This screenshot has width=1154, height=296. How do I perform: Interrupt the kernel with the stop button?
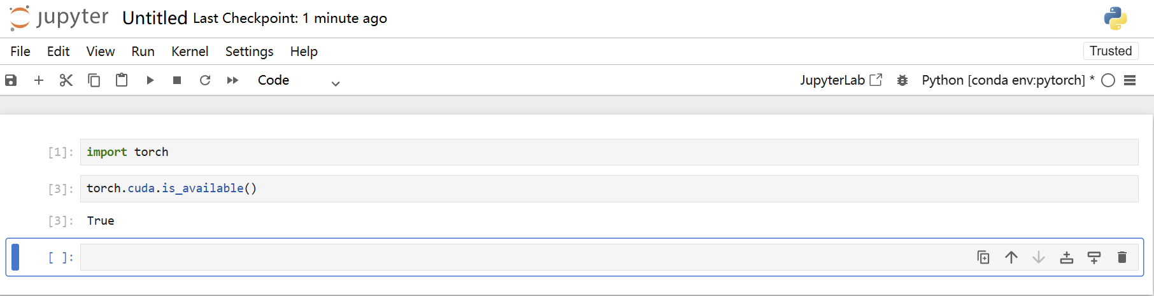tap(177, 80)
